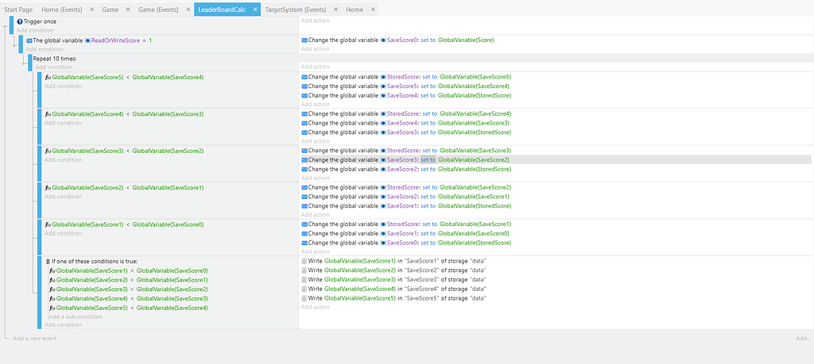Click Add action in the Repeat 10 times row
This screenshot has width=814, height=364.
point(315,67)
